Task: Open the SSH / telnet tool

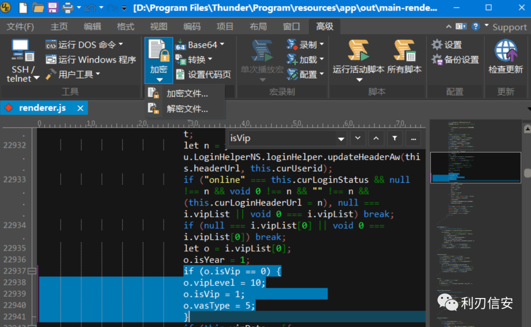Action: pyautogui.click(x=23, y=60)
